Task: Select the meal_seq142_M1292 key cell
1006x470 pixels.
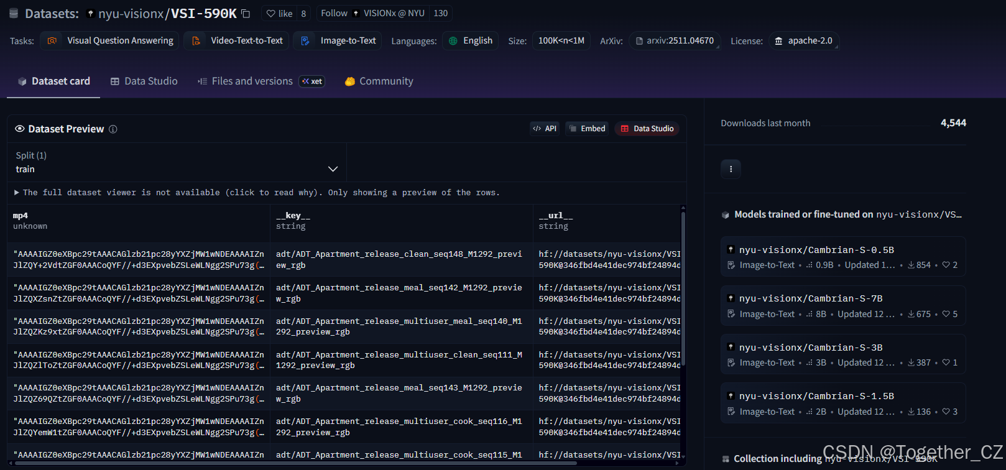Action: point(402,293)
